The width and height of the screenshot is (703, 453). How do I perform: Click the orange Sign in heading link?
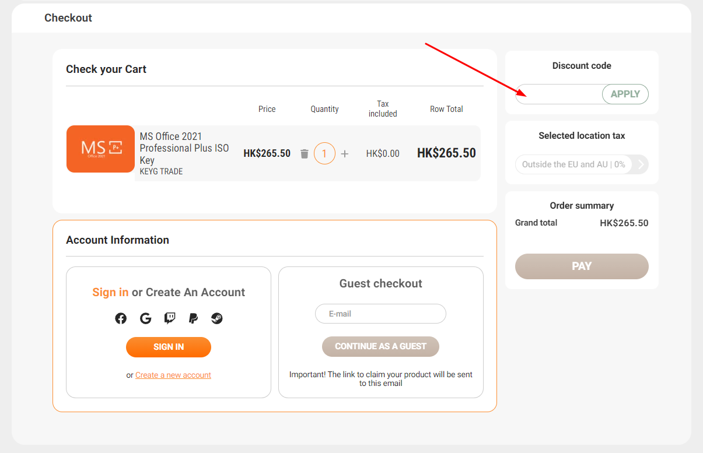tap(110, 292)
